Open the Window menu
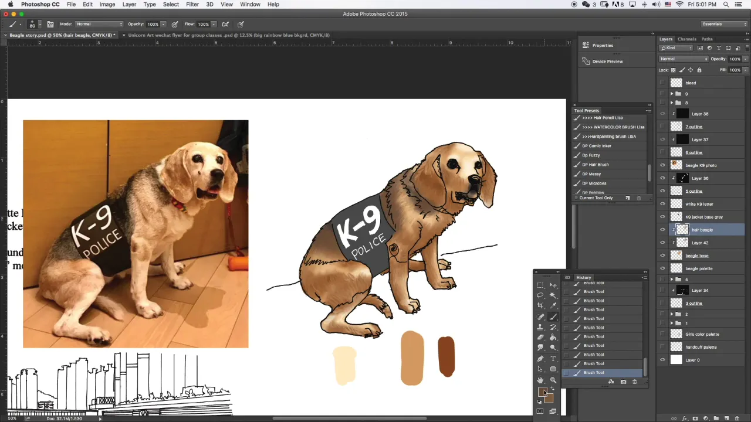This screenshot has height=422, width=751. pyautogui.click(x=250, y=4)
